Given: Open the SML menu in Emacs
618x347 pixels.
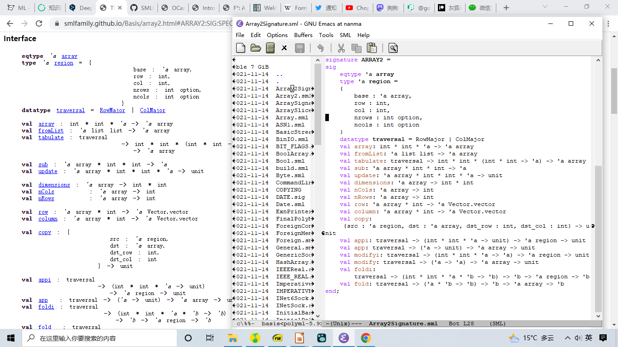Looking at the screenshot, I should [345, 35].
